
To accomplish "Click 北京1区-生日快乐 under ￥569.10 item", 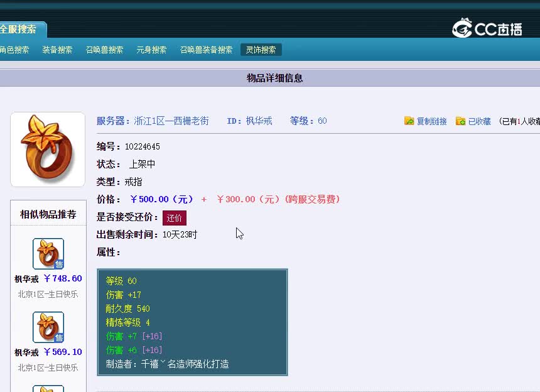I will (48, 367).
